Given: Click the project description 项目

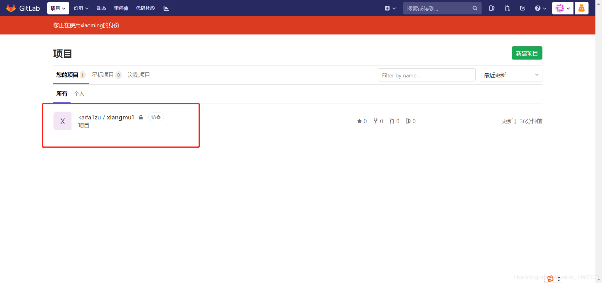Looking at the screenshot, I should (x=84, y=126).
